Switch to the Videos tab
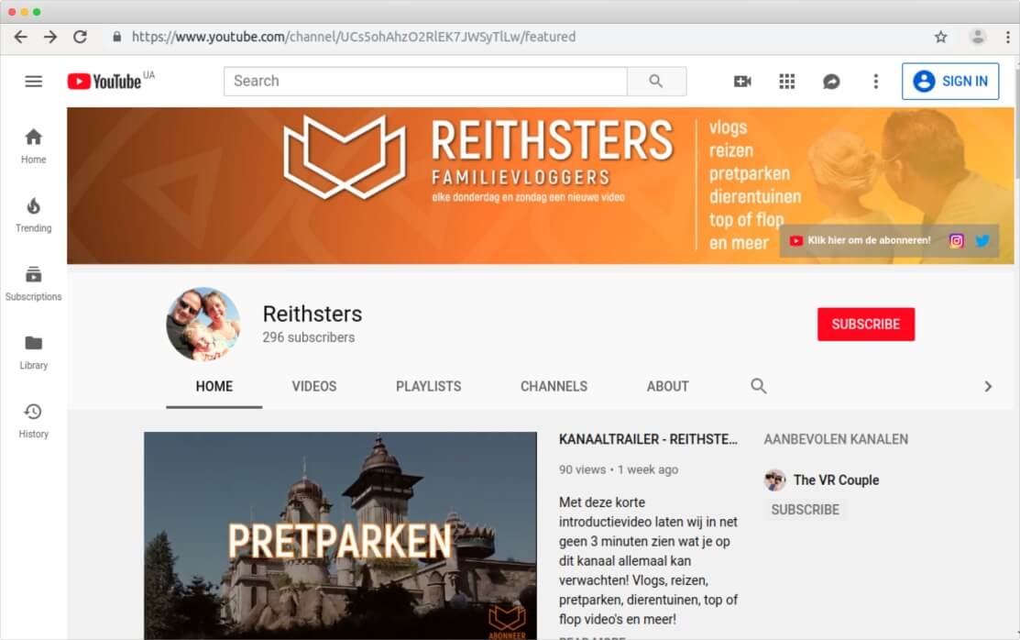Image resolution: width=1020 pixels, height=640 pixels. [314, 387]
